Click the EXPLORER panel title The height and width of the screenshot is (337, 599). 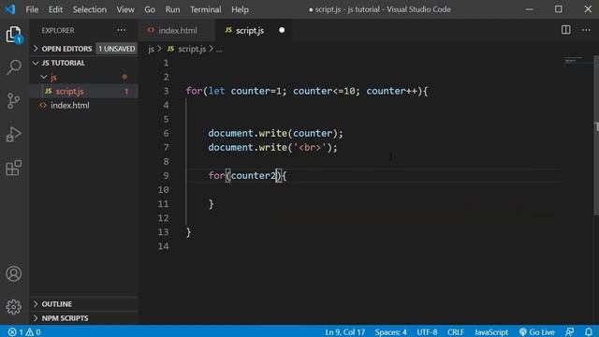coord(58,30)
